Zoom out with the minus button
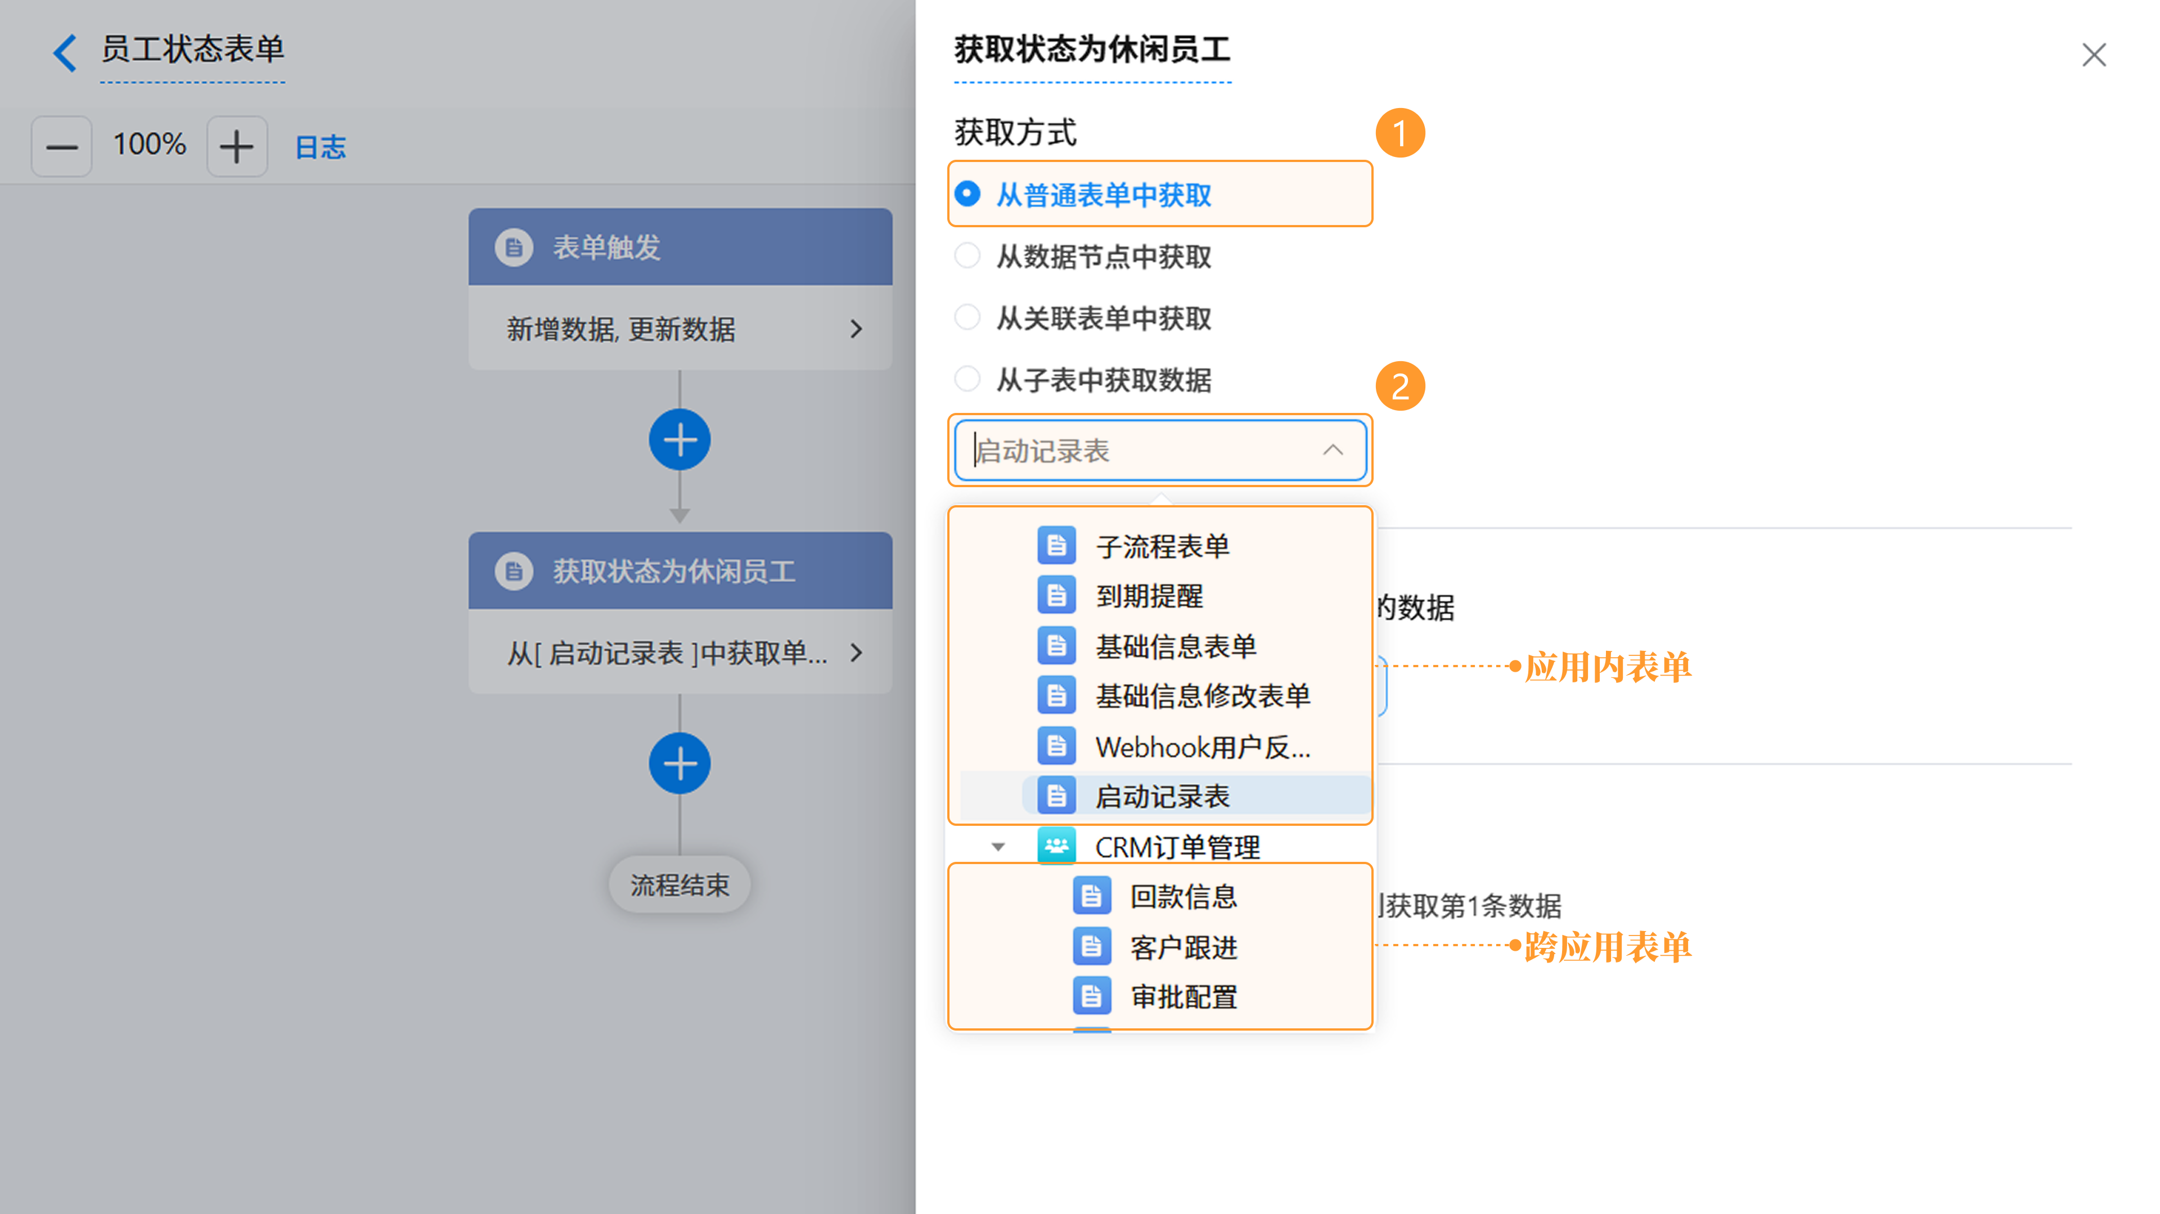Viewport: 2160px width, 1214px height. 61,147
